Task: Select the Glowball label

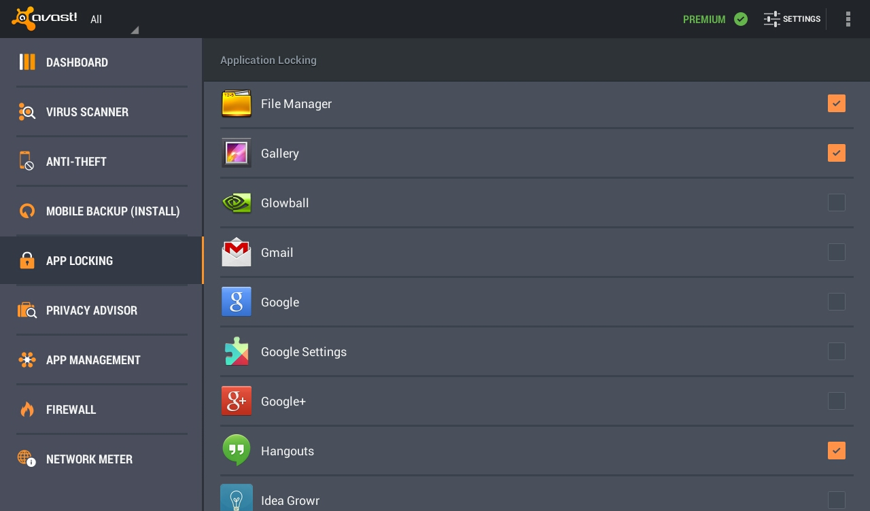Action: coord(285,203)
